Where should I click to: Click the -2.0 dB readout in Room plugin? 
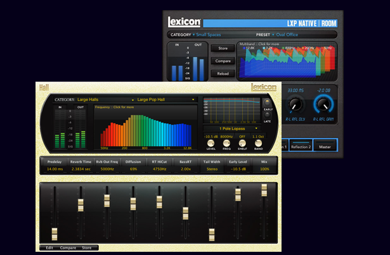323,90
